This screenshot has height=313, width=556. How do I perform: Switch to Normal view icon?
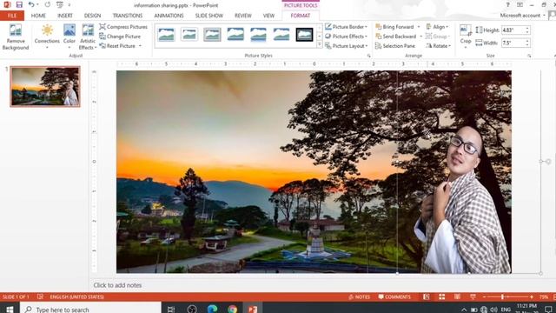coord(427,296)
